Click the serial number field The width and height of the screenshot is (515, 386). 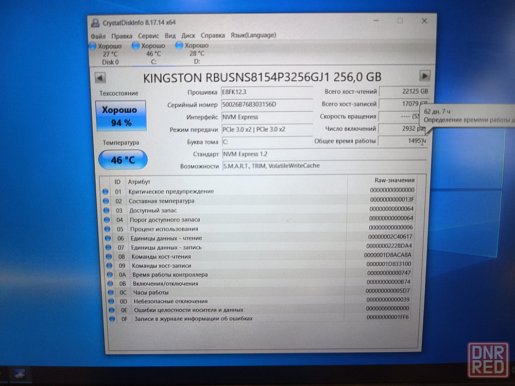(x=266, y=104)
